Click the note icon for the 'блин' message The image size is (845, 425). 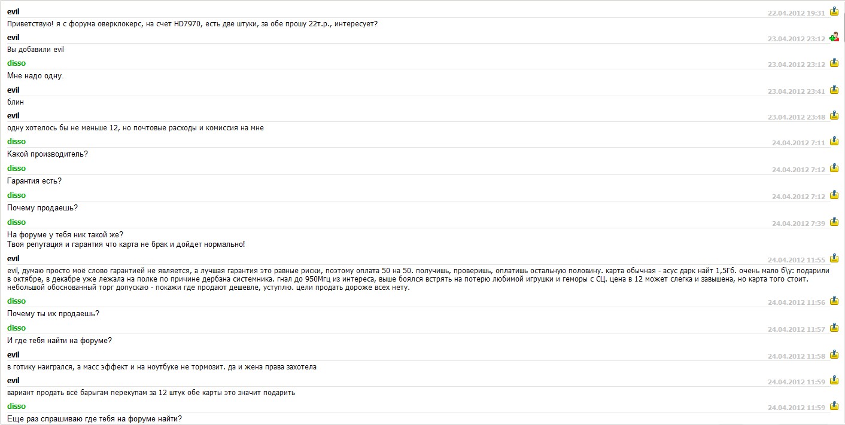point(834,90)
